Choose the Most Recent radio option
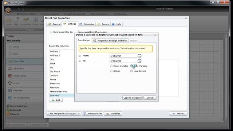 131,71
